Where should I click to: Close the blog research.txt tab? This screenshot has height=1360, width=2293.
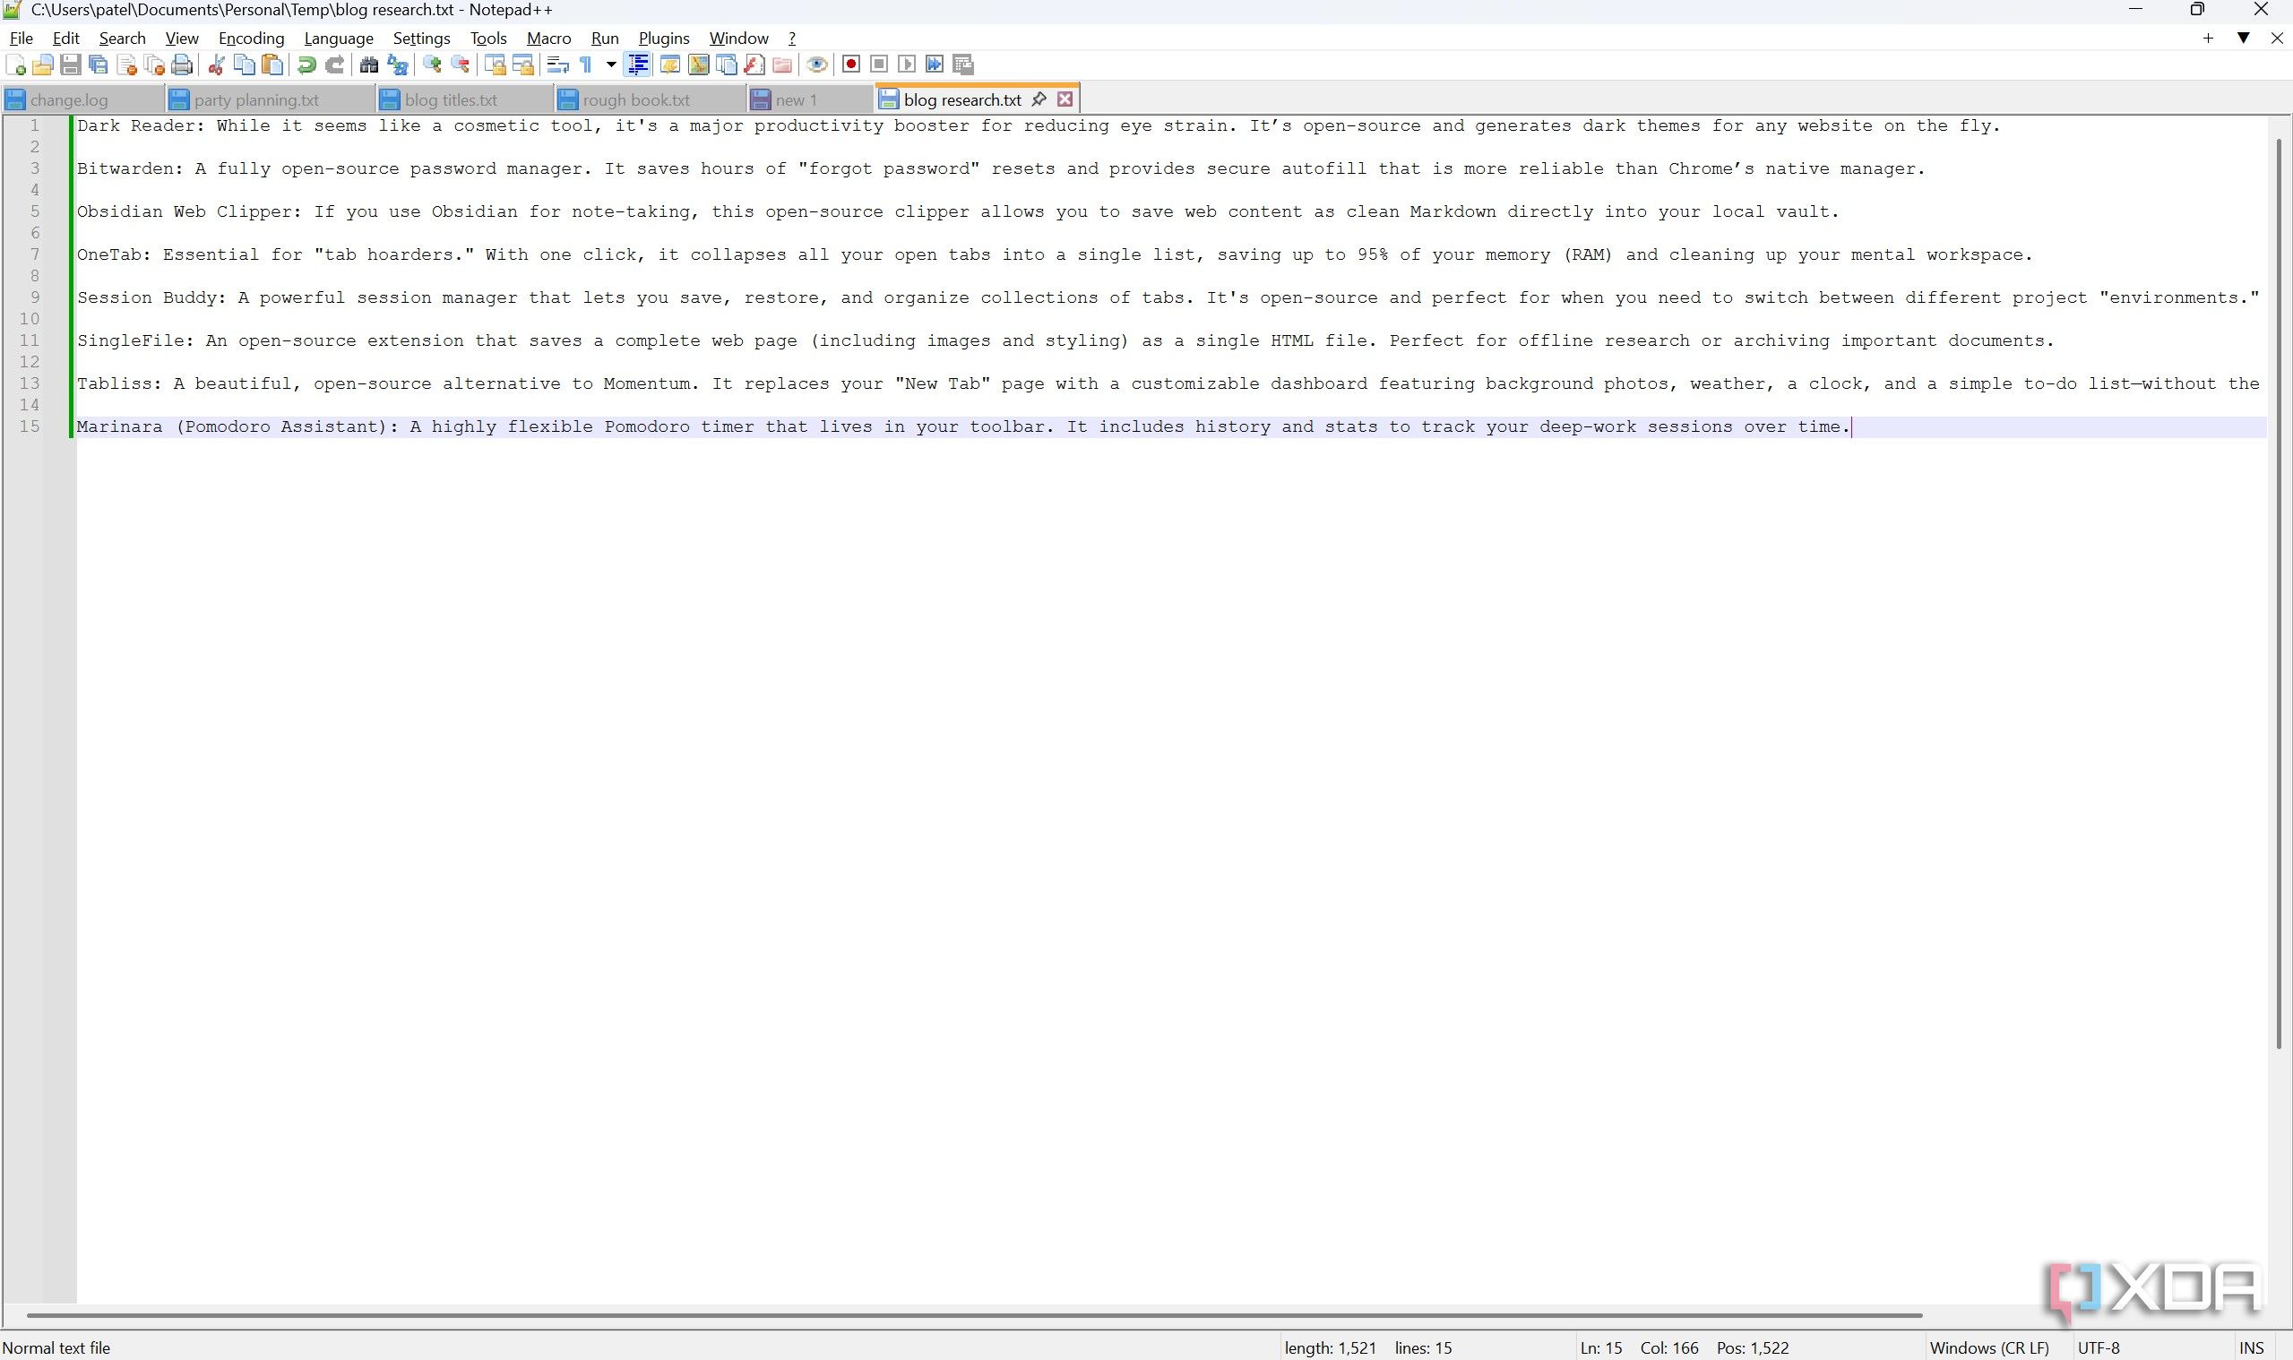(1065, 99)
